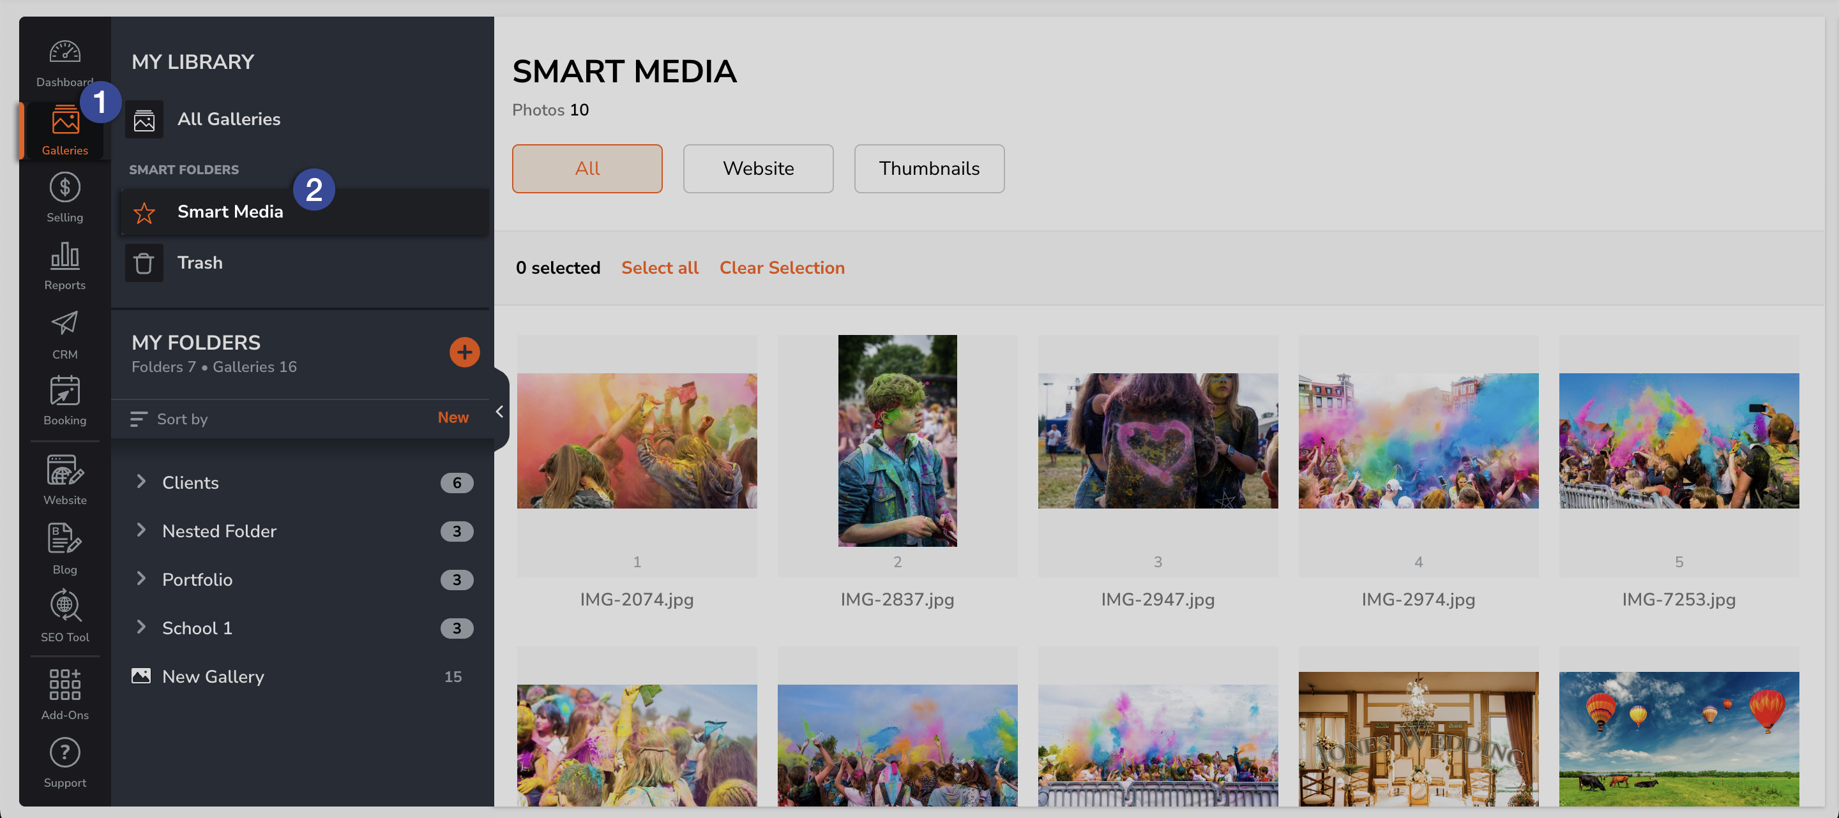Click the Sort by lines icon
This screenshot has width=1839, height=818.
click(x=139, y=419)
